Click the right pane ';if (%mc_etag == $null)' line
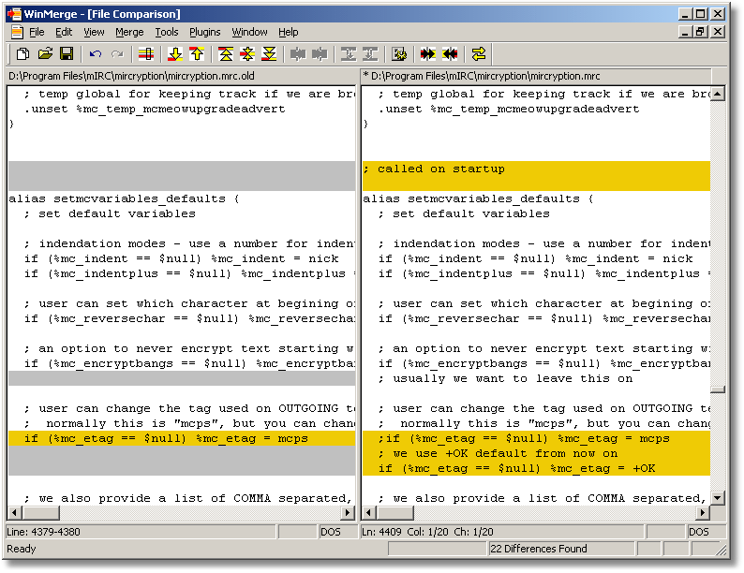Image resolution: width=744 pixels, height=573 pixels. pyautogui.click(x=536, y=438)
